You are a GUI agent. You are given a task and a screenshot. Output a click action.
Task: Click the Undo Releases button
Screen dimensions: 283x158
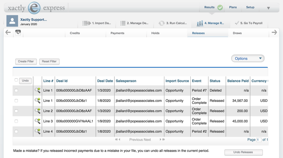pyautogui.click(x=243, y=152)
